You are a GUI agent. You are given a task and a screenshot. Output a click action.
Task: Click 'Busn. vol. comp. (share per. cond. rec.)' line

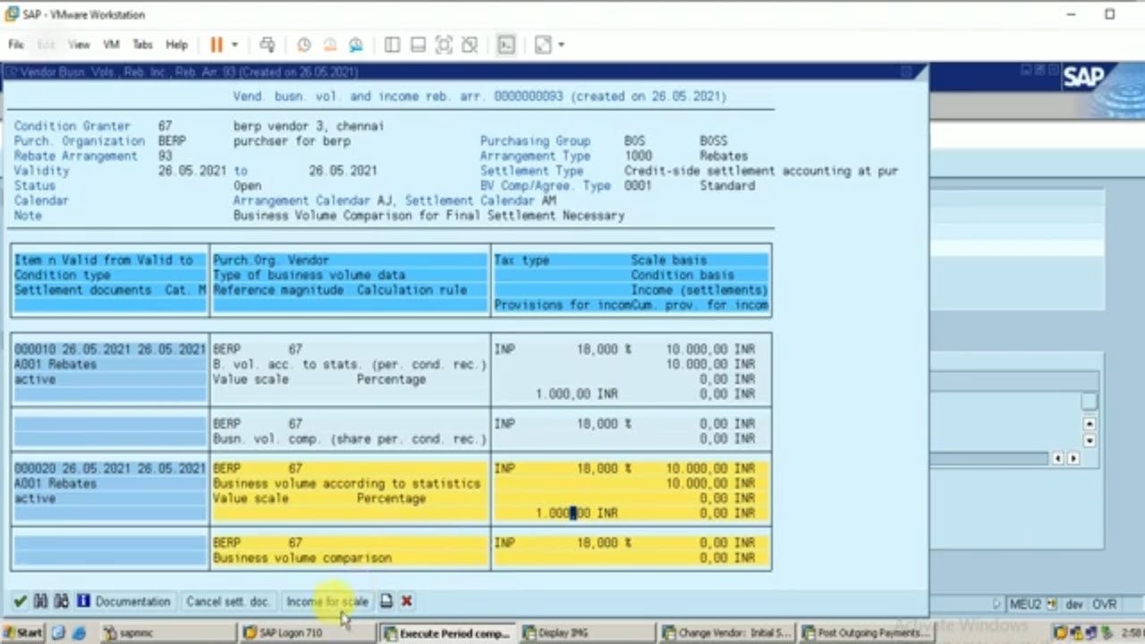tap(350, 439)
